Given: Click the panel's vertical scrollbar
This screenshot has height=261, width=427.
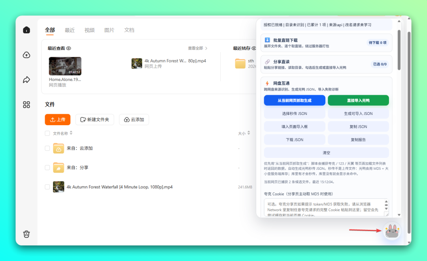Looking at the screenshot, I should [399, 51].
